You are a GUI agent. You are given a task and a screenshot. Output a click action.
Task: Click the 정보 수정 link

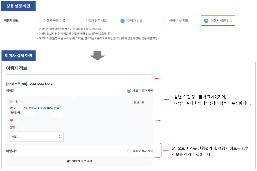(x=139, y=103)
